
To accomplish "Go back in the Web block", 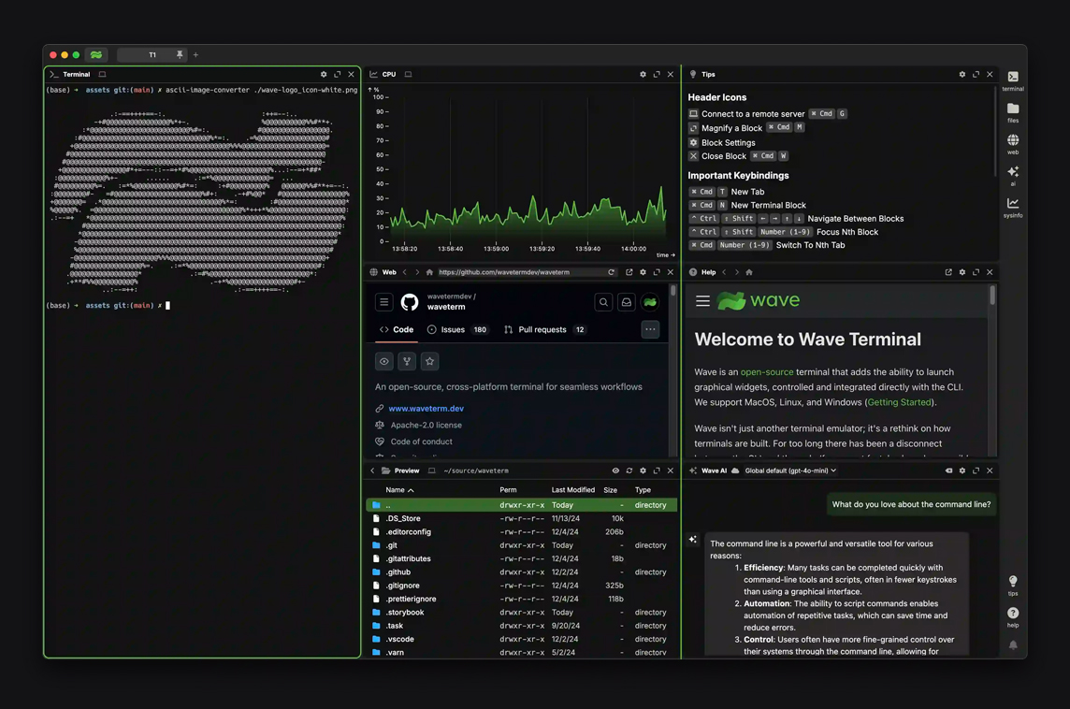I will point(405,272).
